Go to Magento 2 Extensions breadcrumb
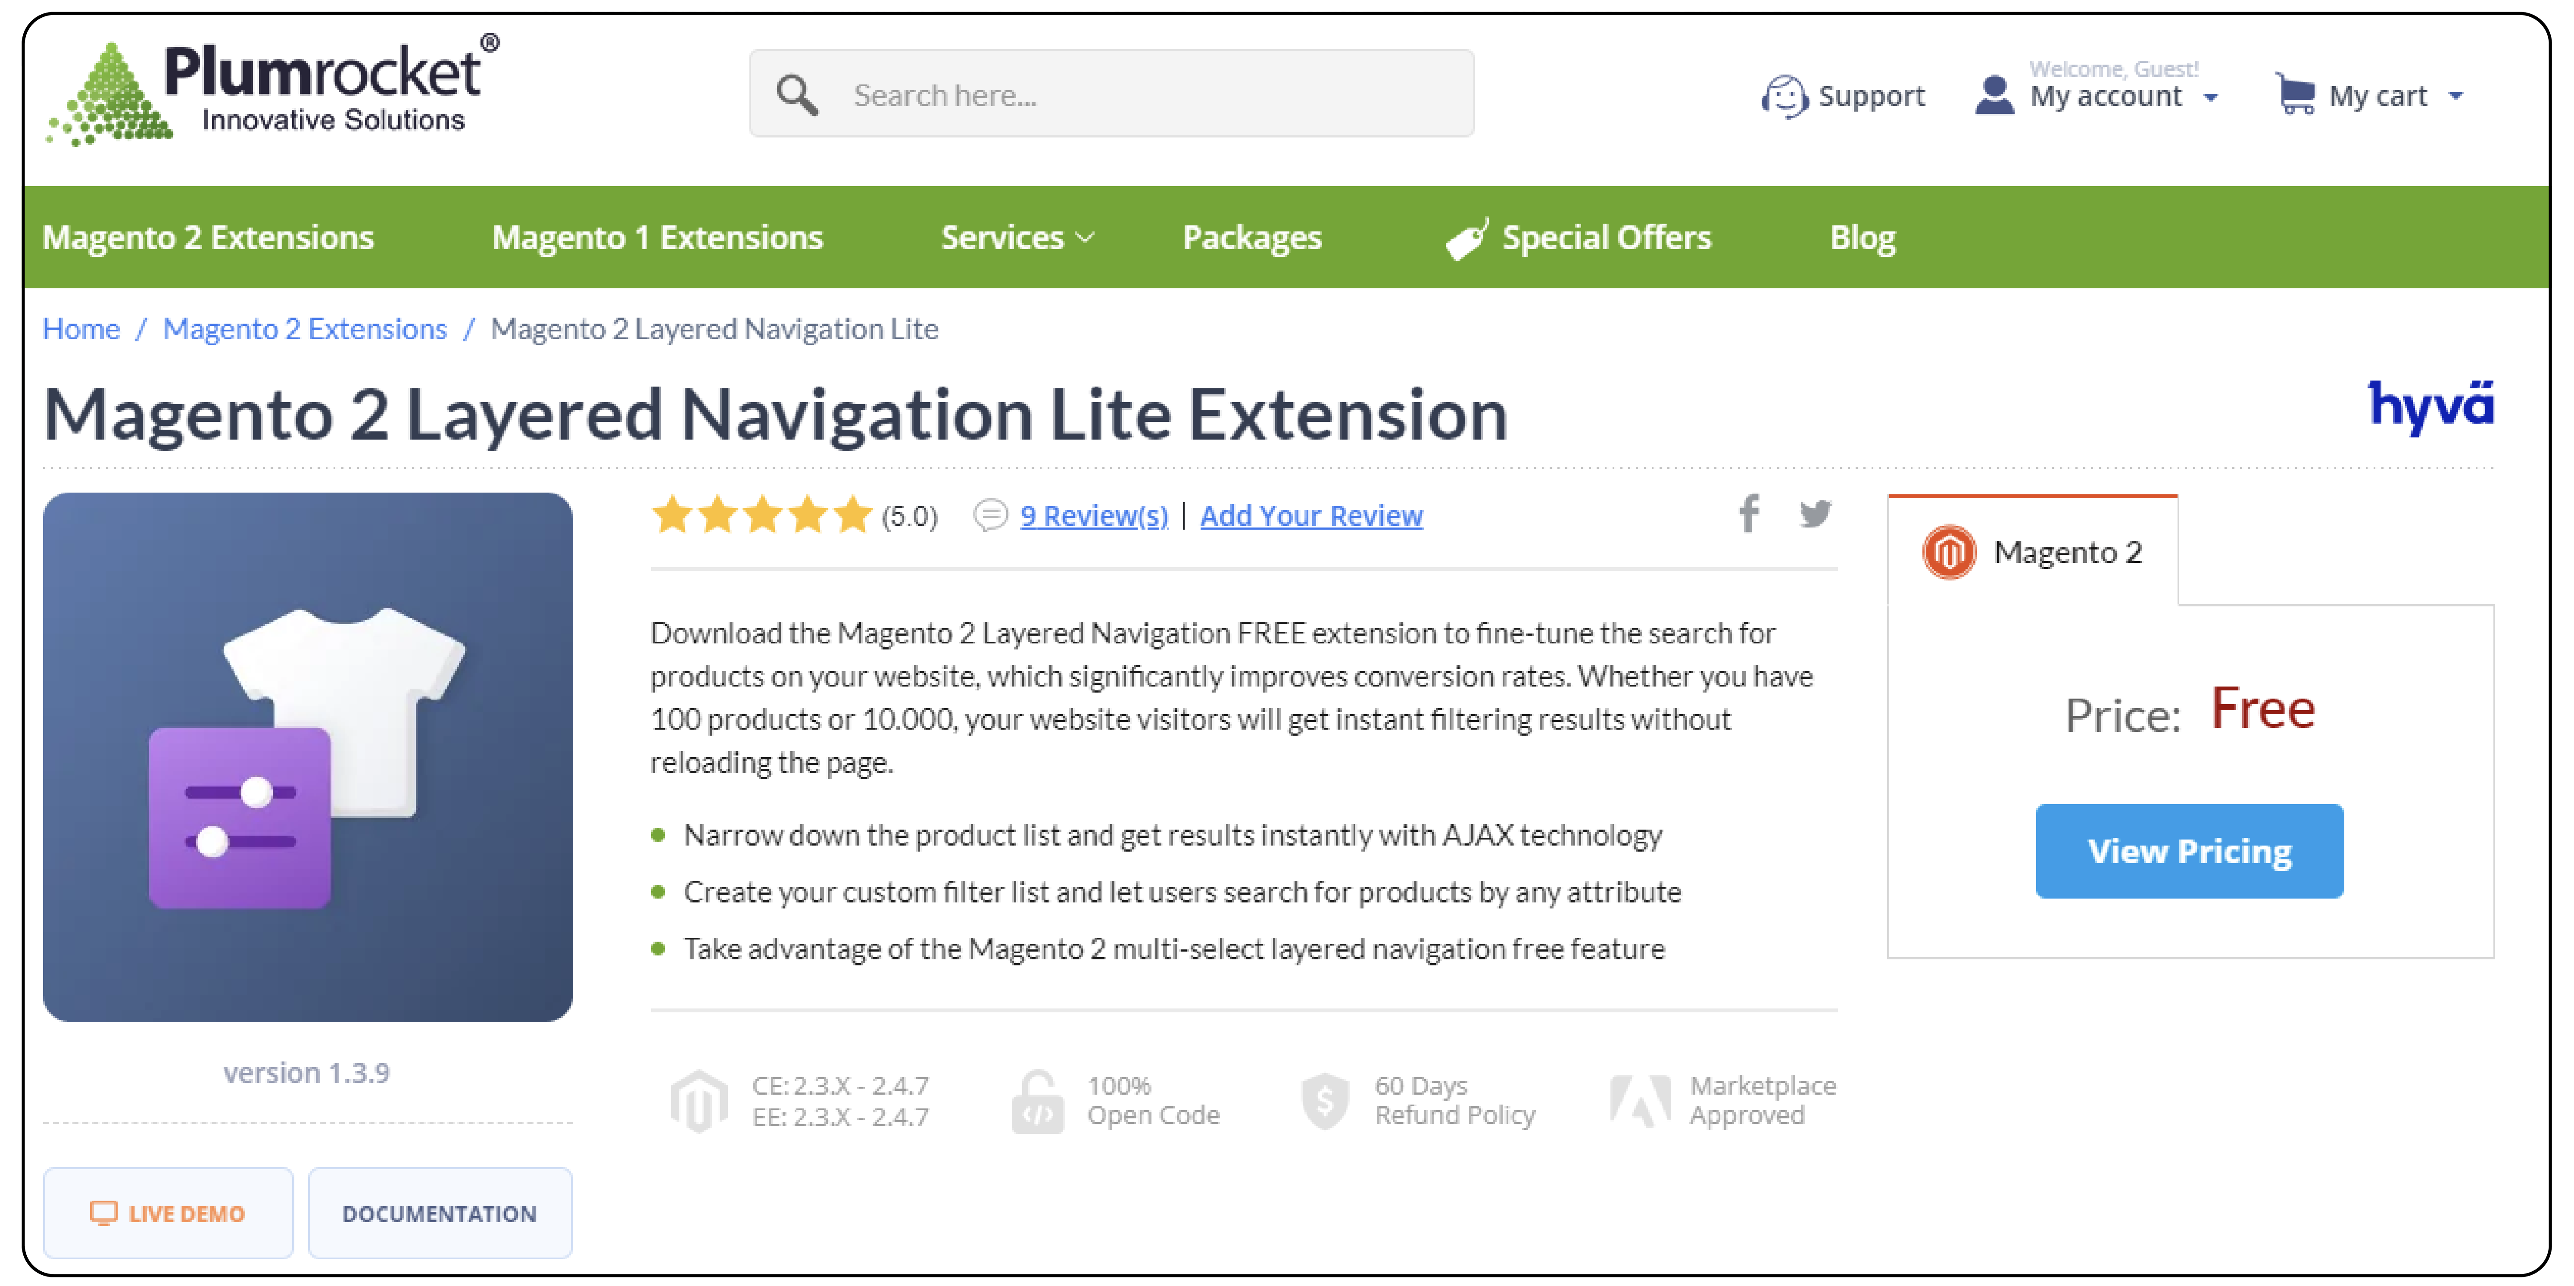 (x=305, y=329)
